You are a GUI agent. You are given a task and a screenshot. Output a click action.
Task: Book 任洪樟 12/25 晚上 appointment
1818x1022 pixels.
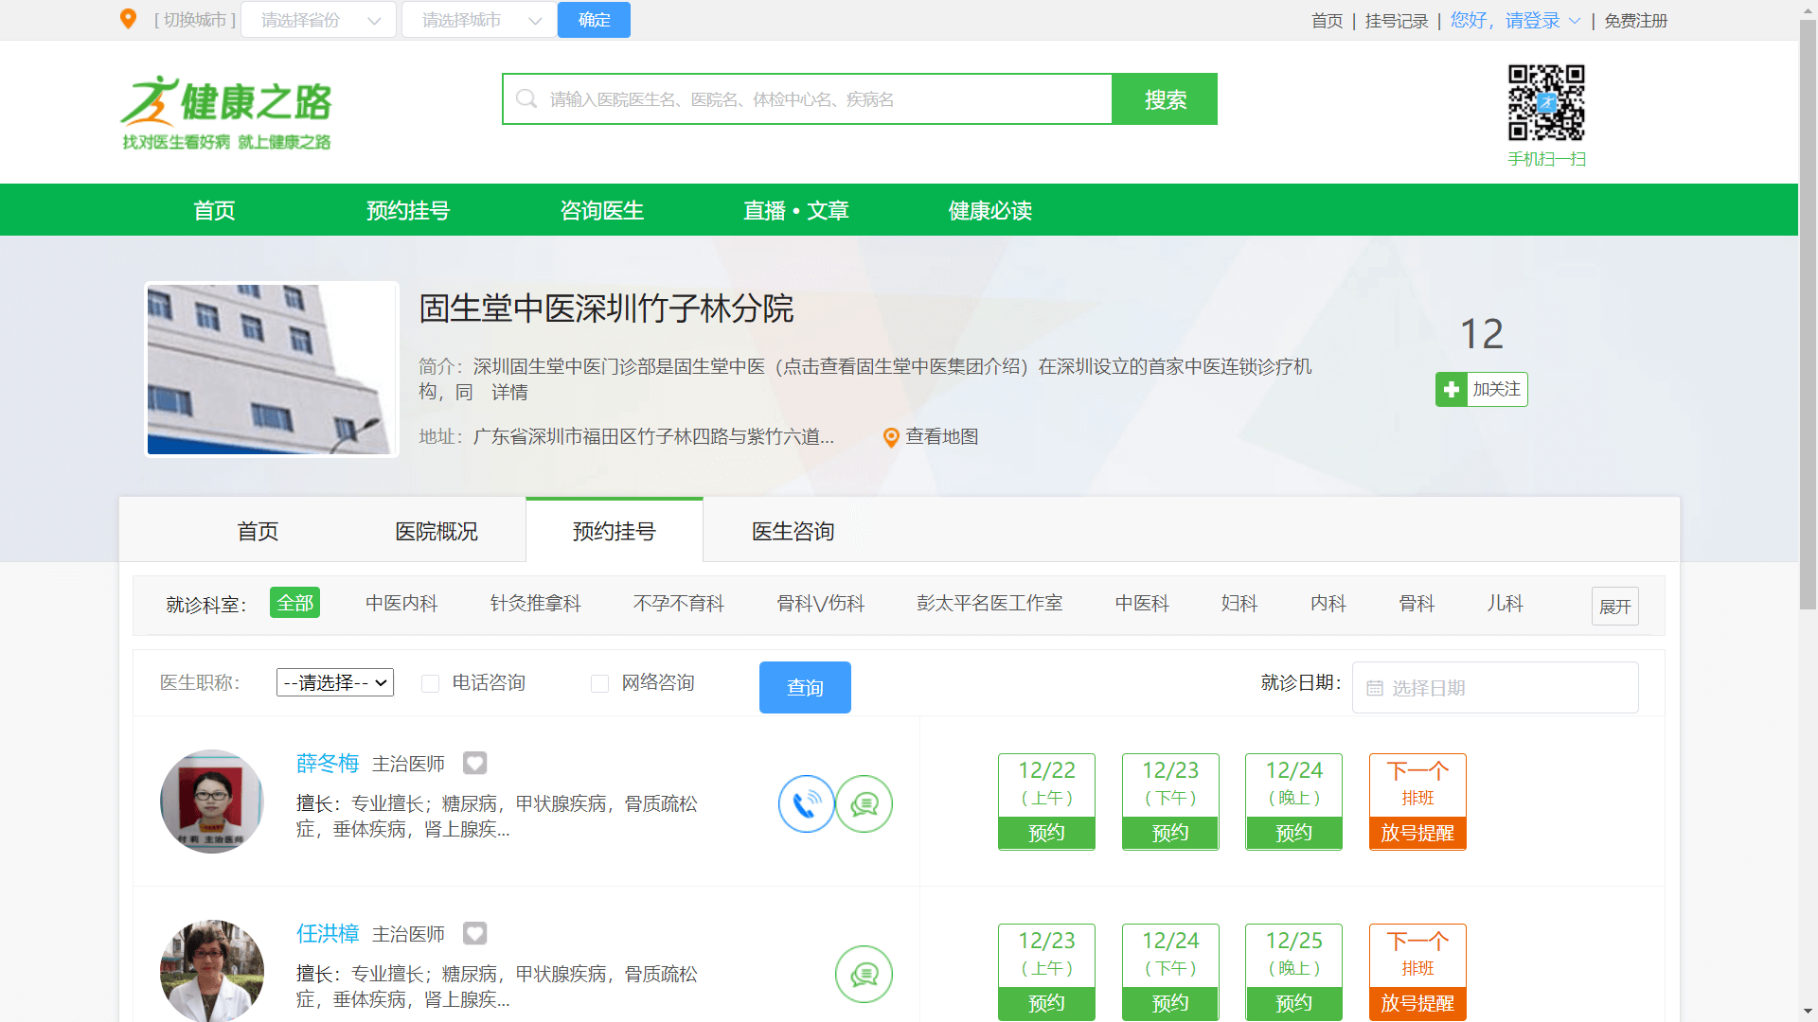(x=1293, y=1003)
